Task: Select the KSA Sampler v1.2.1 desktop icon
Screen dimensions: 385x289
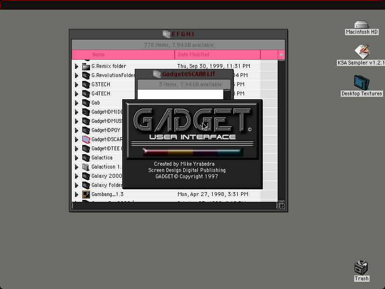Action: (x=362, y=52)
